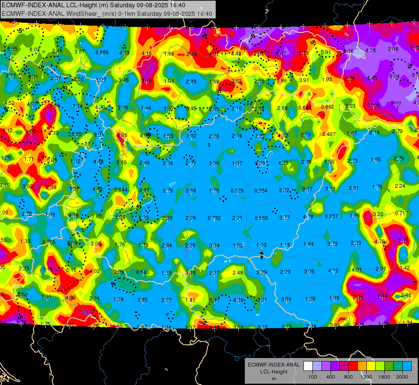419x385 pixels.
Task: Click the wind shear value 0.802
Action: click(327, 107)
